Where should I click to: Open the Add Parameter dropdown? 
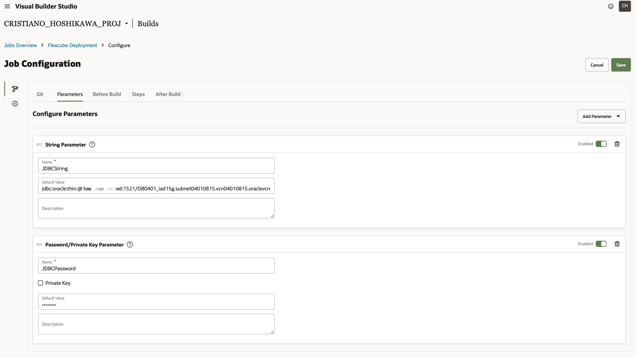point(601,116)
